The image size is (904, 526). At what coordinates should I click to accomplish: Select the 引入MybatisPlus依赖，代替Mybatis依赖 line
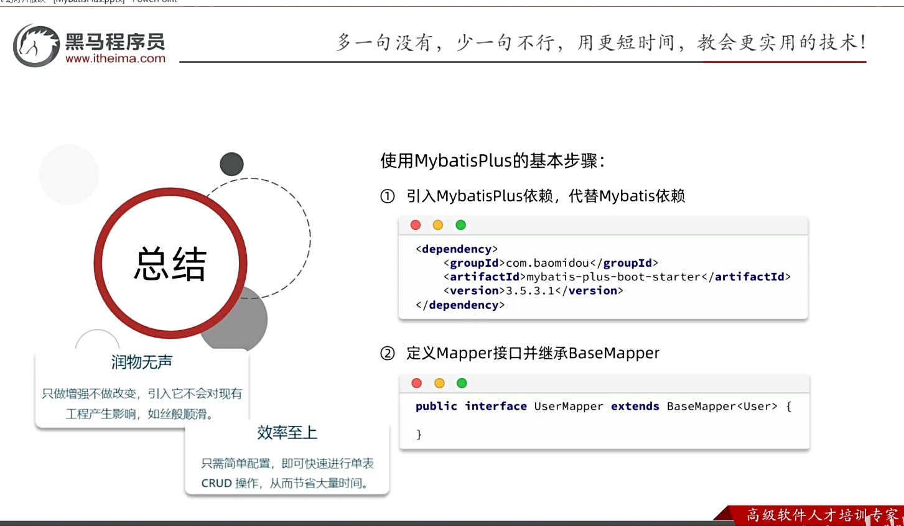point(546,196)
